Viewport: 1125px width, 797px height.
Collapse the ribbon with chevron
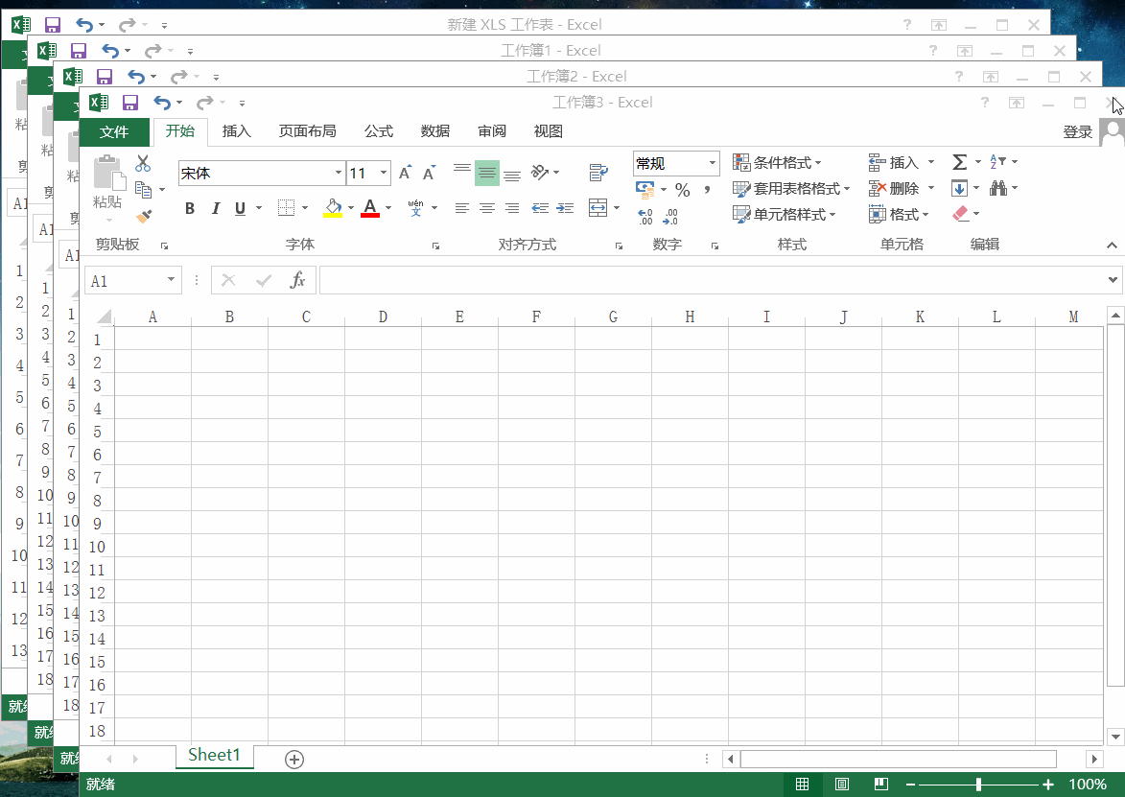tap(1112, 246)
